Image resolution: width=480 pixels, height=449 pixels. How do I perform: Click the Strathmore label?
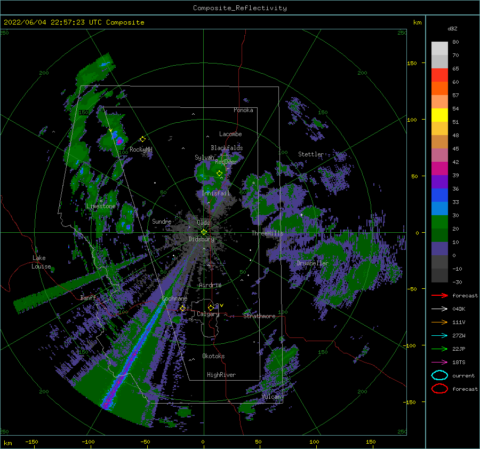click(259, 316)
